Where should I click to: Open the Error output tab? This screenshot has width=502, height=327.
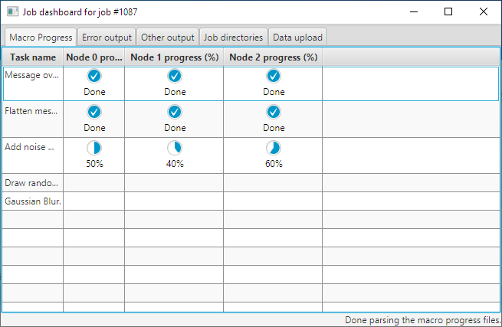coord(107,37)
